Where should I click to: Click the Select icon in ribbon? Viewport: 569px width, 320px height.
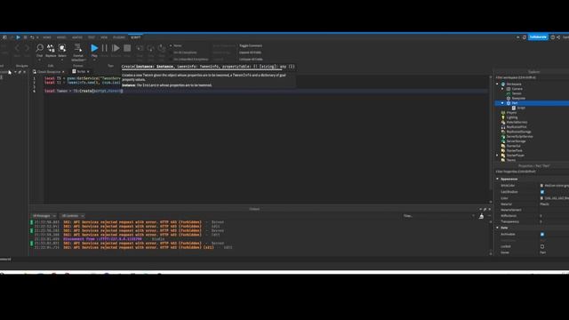click(x=62, y=48)
